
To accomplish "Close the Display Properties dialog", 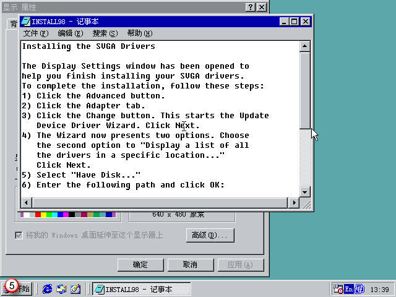I will pyautogui.click(x=262, y=7).
